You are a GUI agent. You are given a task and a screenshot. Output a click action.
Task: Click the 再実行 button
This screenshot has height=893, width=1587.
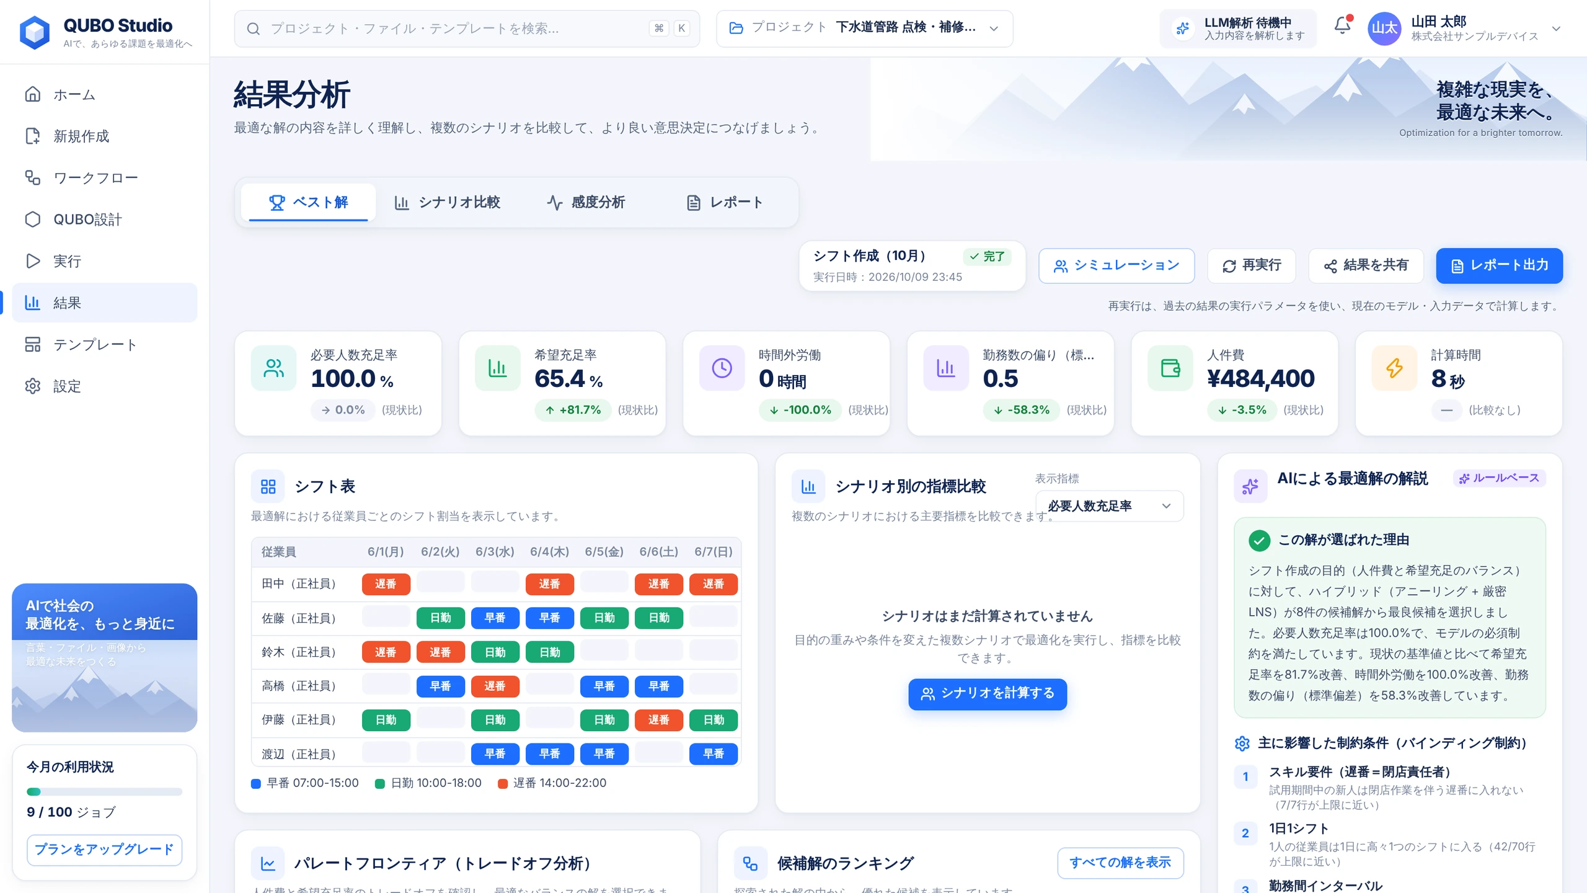(x=1252, y=265)
